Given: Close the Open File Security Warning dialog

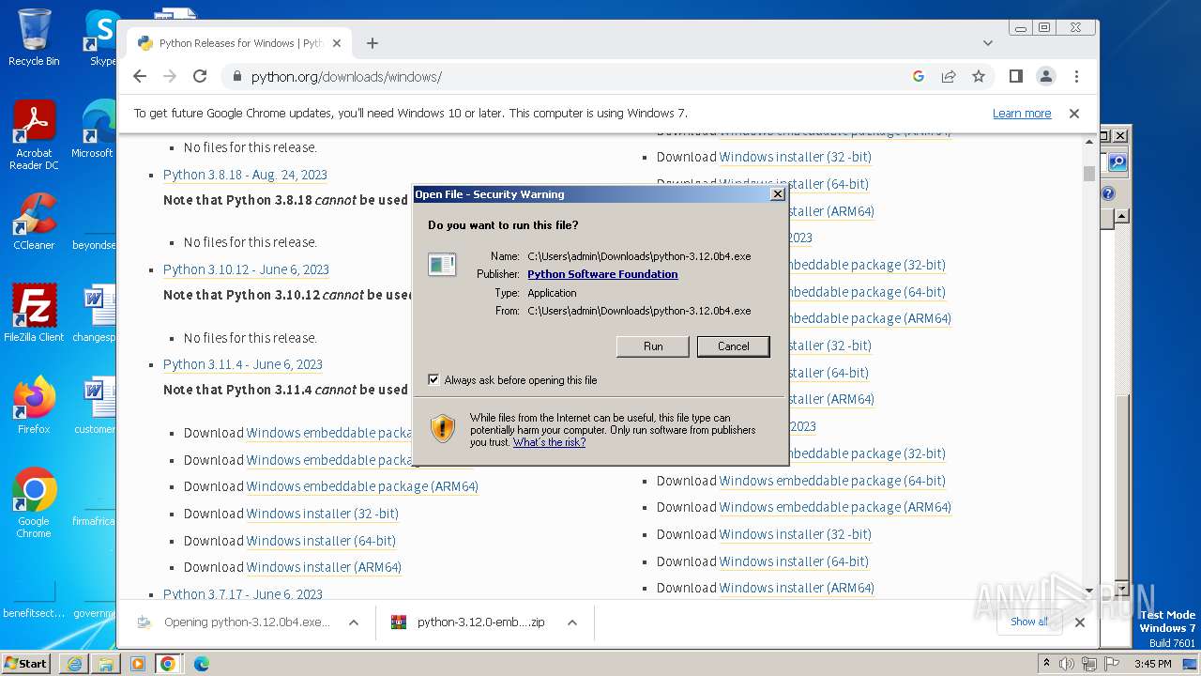Looking at the screenshot, I should pos(777,194).
